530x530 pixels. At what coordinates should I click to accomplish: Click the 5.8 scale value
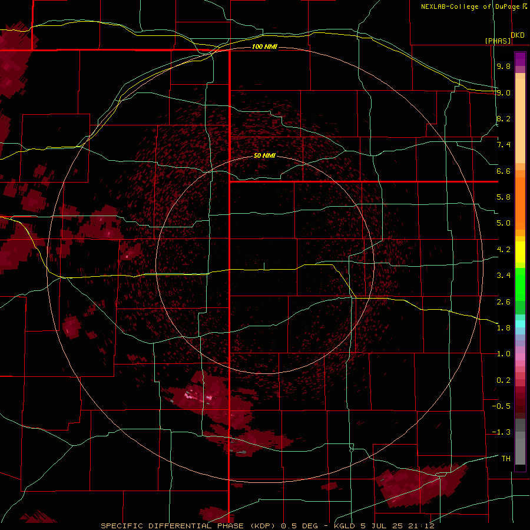click(503, 197)
